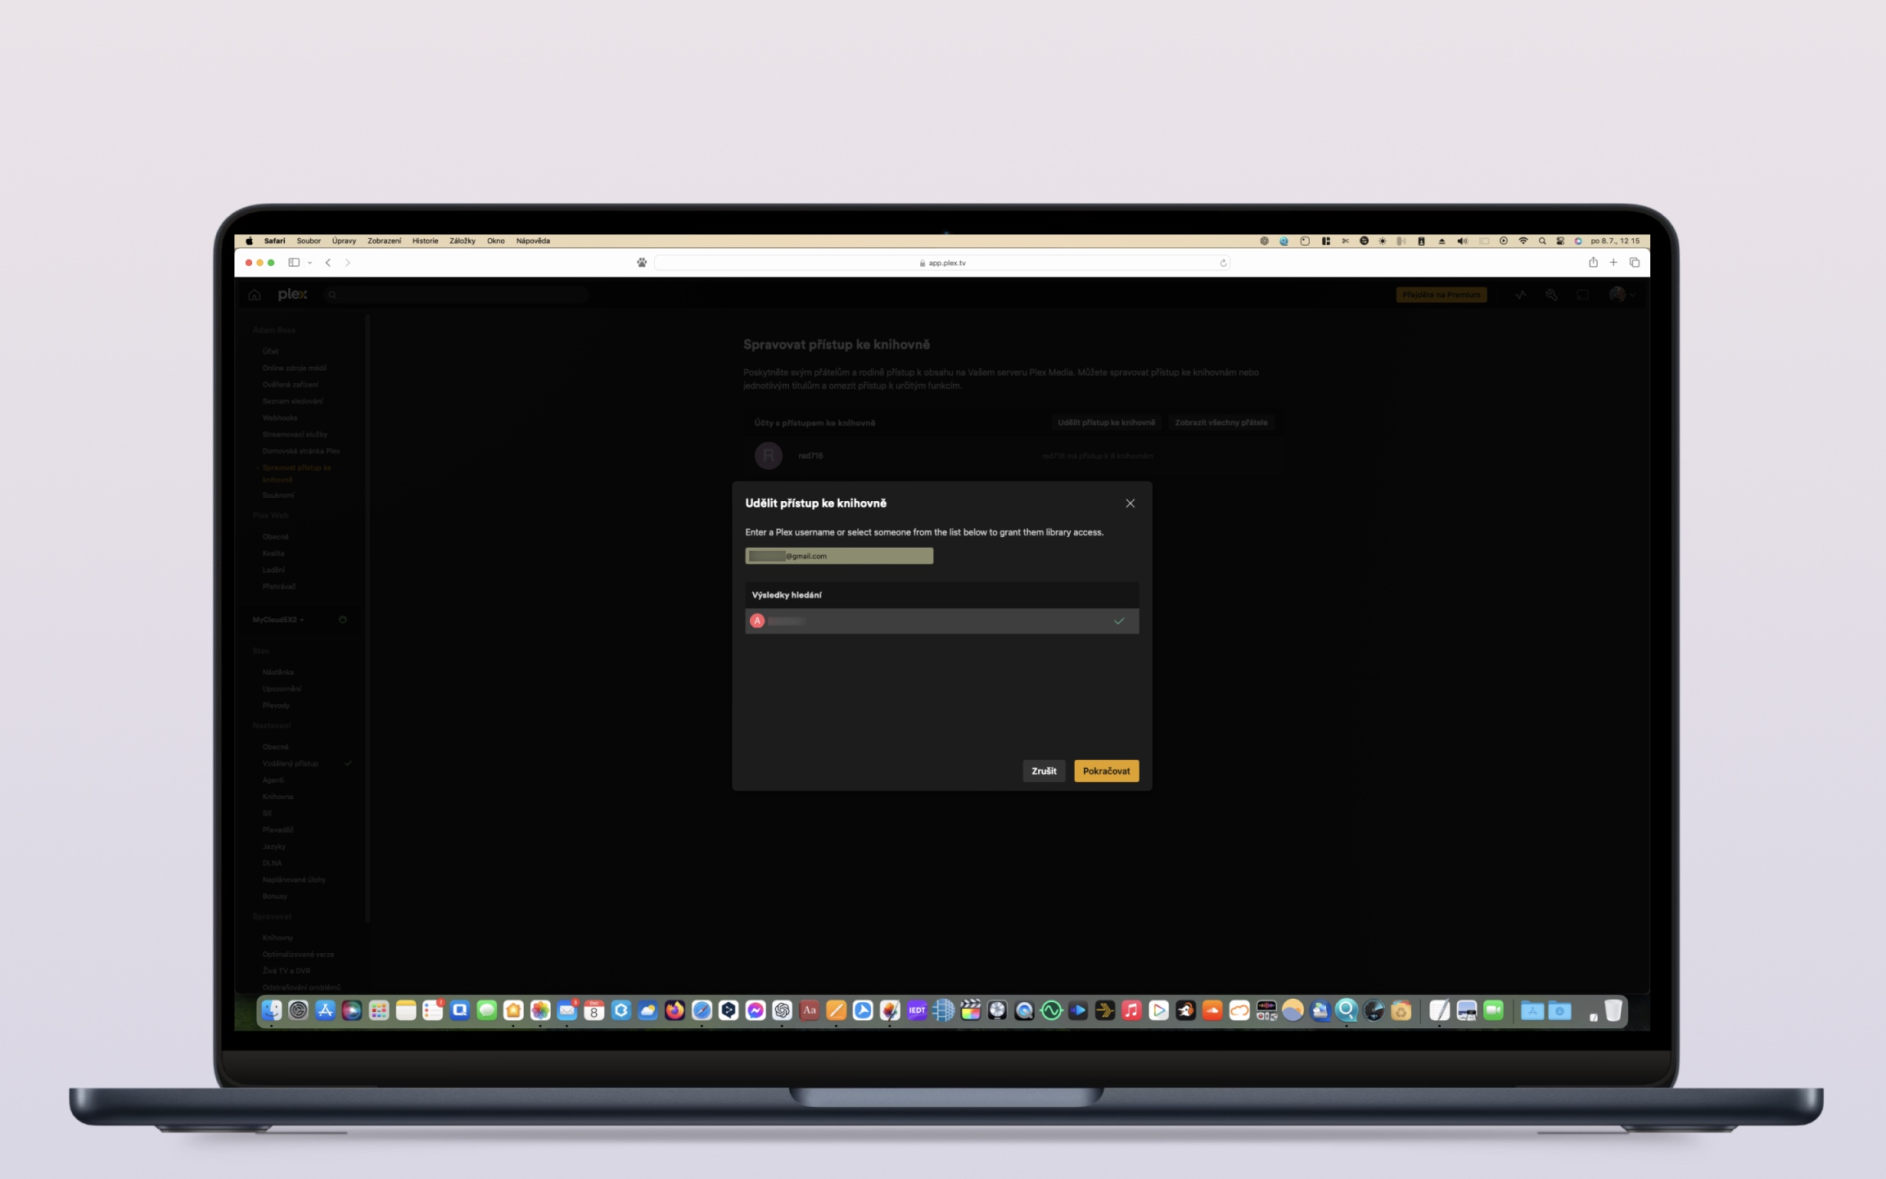Select the search result with red A avatar

[900, 621]
